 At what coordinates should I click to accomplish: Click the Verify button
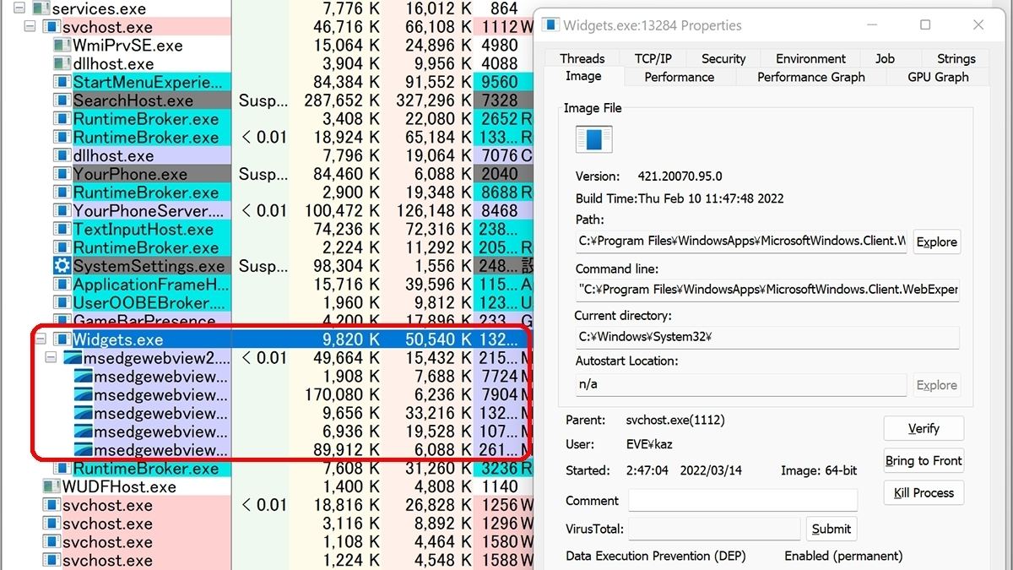[x=924, y=428]
